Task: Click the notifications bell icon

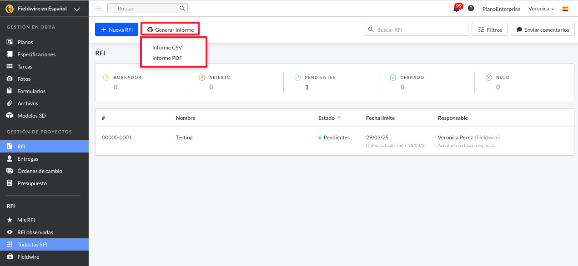Action: 456,9
